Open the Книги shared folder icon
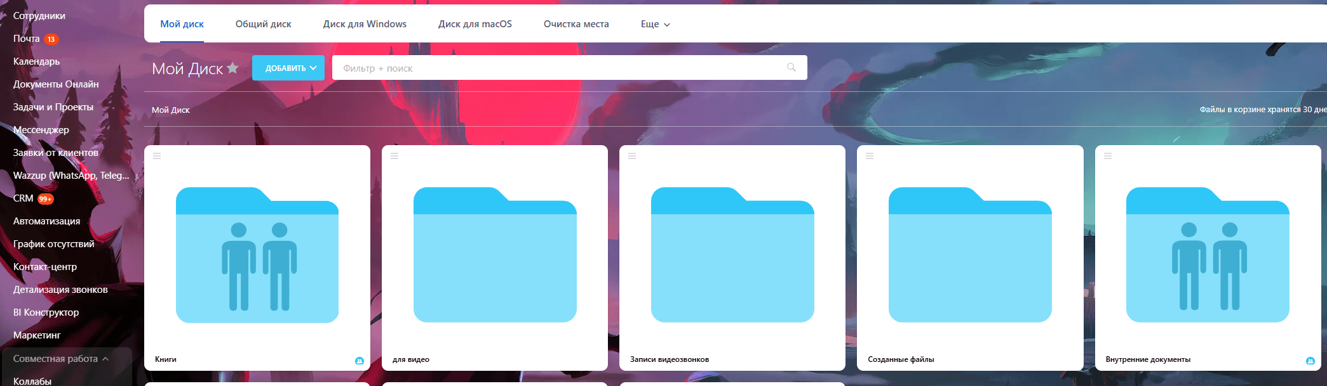The height and width of the screenshot is (386, 1327). [257, 255]
